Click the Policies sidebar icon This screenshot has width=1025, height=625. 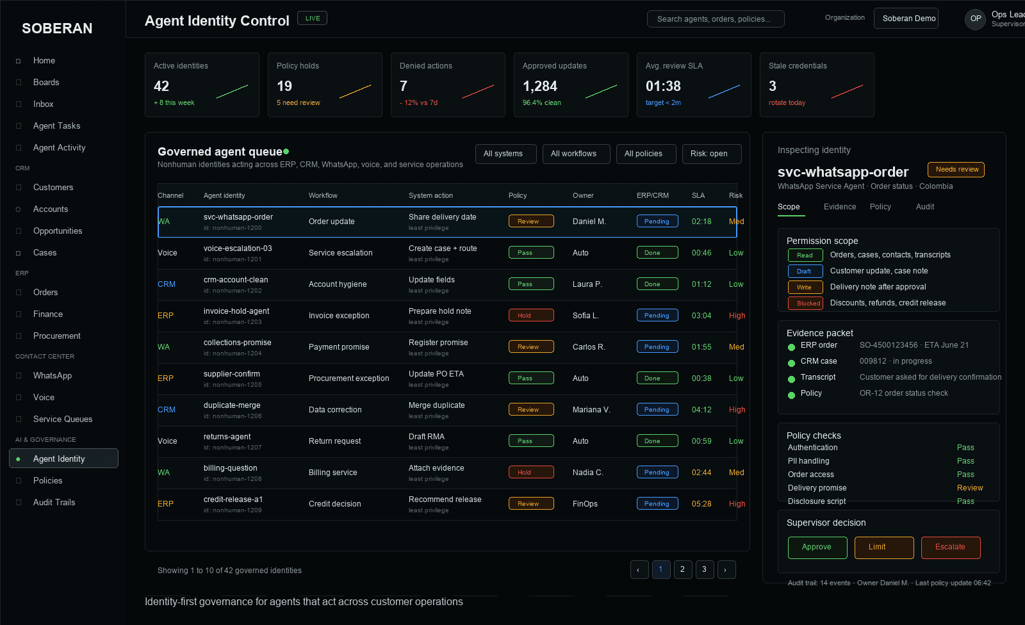[x=19, y=481]
